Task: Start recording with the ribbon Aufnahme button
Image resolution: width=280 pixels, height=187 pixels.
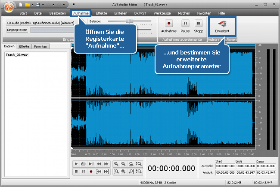Action: point(169,26)
